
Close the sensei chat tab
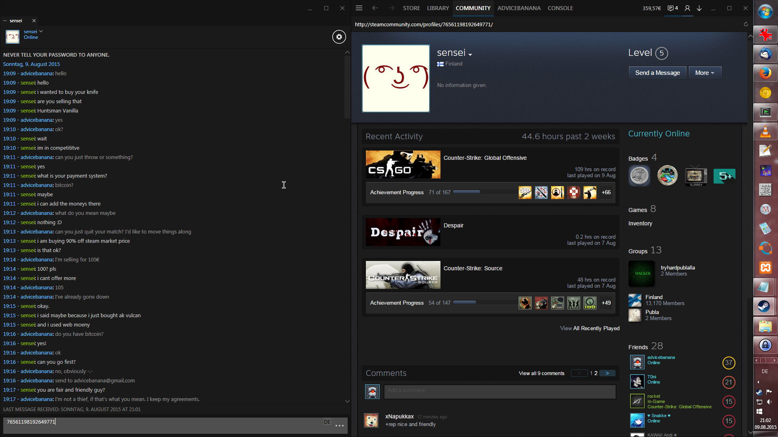click(34, 21)
